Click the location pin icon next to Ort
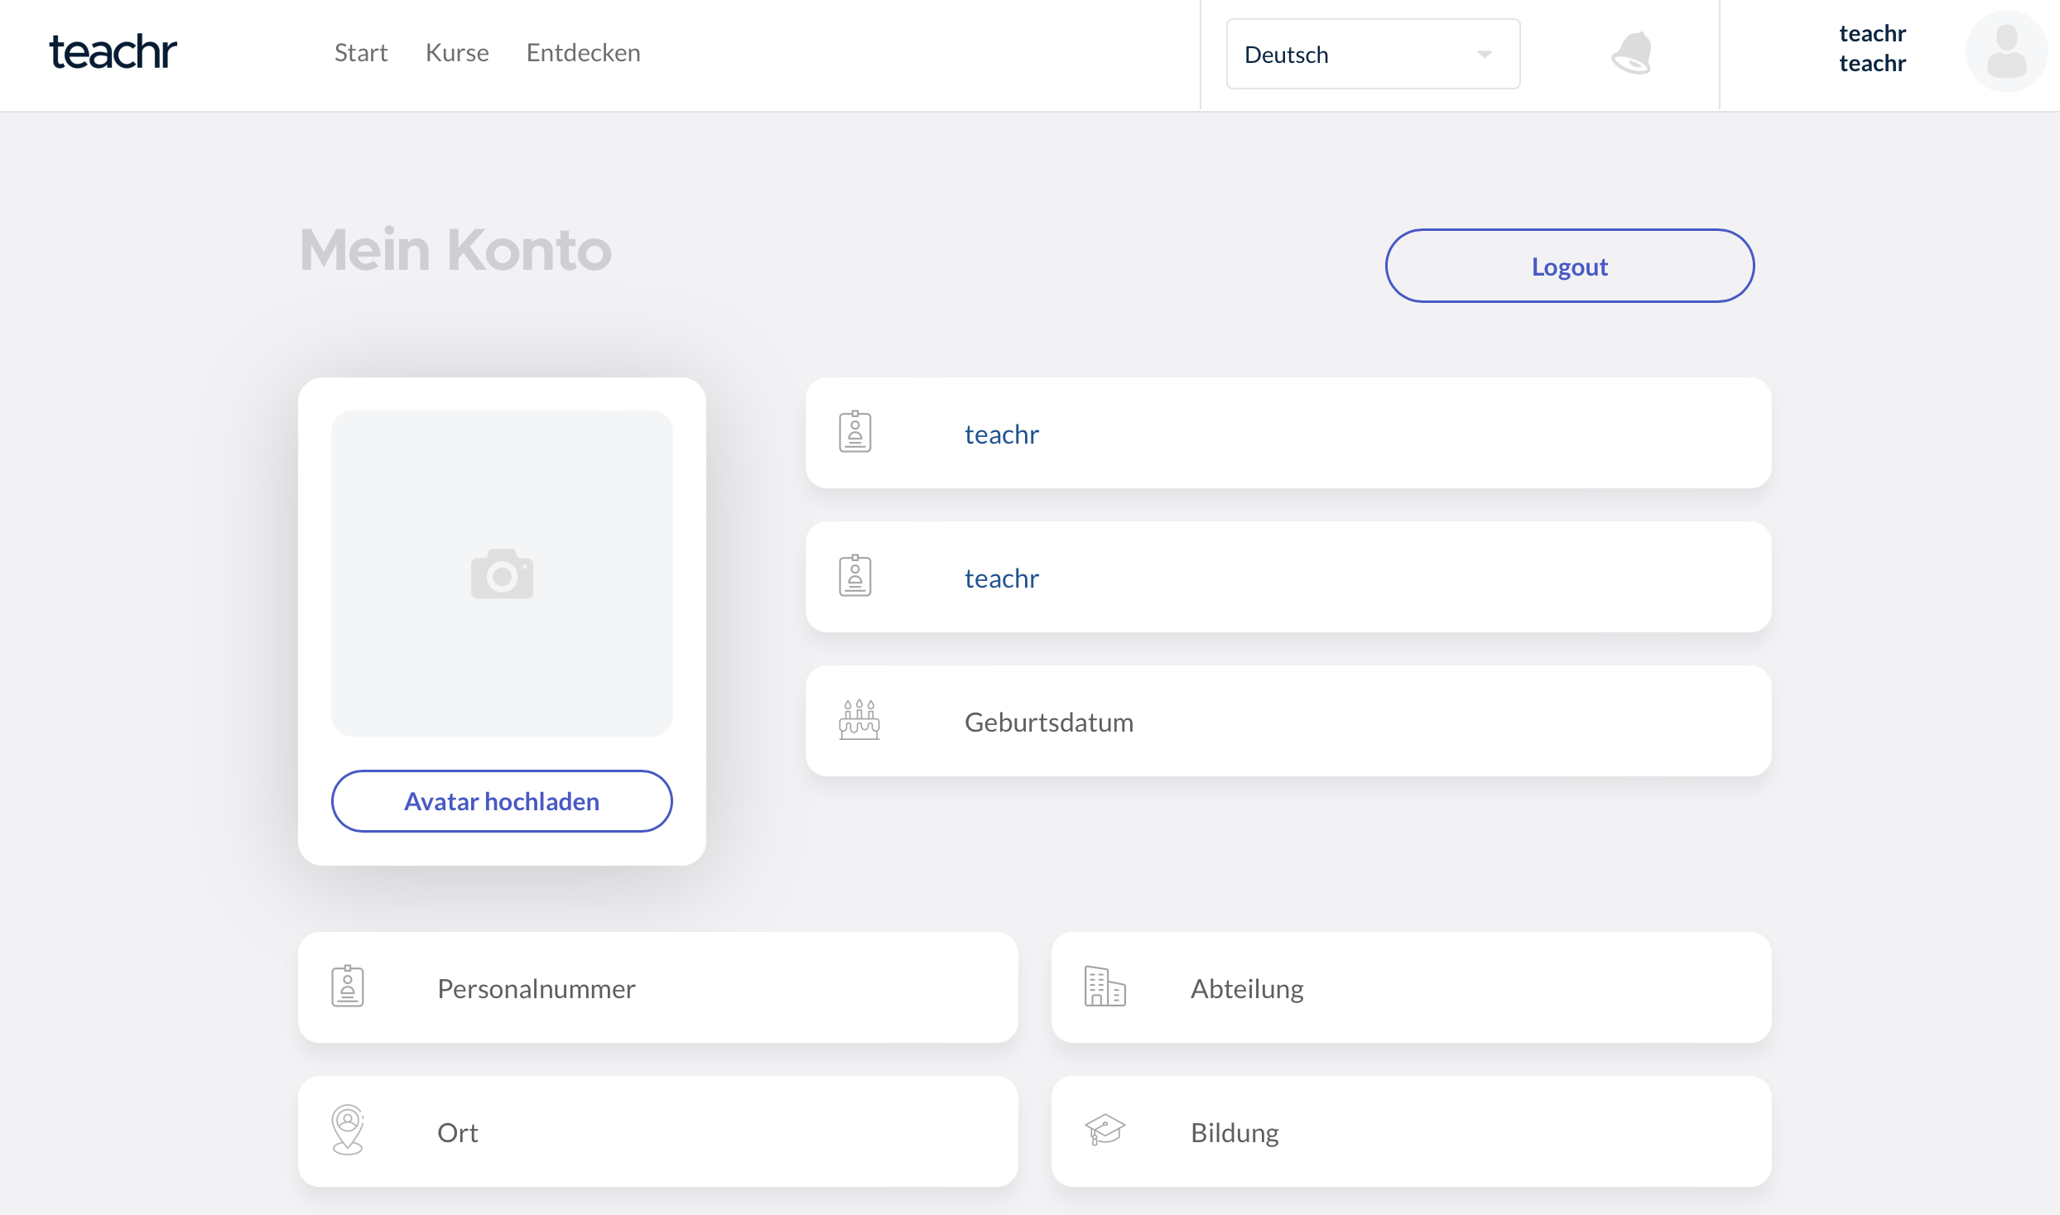Screen dimensions: 2060x1215 tap(348, 1130)
